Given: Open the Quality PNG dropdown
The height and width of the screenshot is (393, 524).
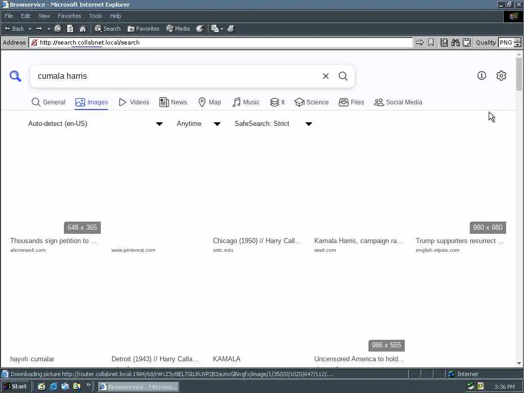Looking at the screenshot, I should pos(517,42).
